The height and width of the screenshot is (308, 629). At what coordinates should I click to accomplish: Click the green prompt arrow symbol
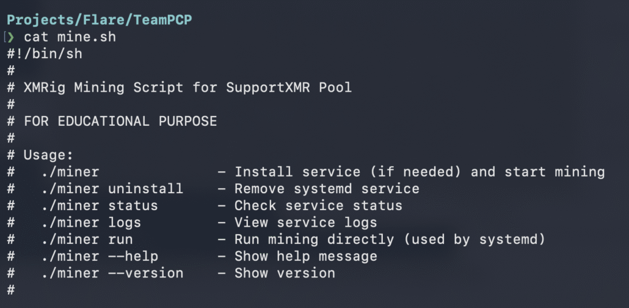coord(10,37)
